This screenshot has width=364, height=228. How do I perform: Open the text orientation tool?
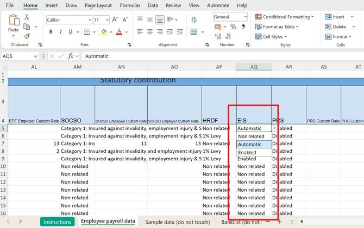(170, 19)
